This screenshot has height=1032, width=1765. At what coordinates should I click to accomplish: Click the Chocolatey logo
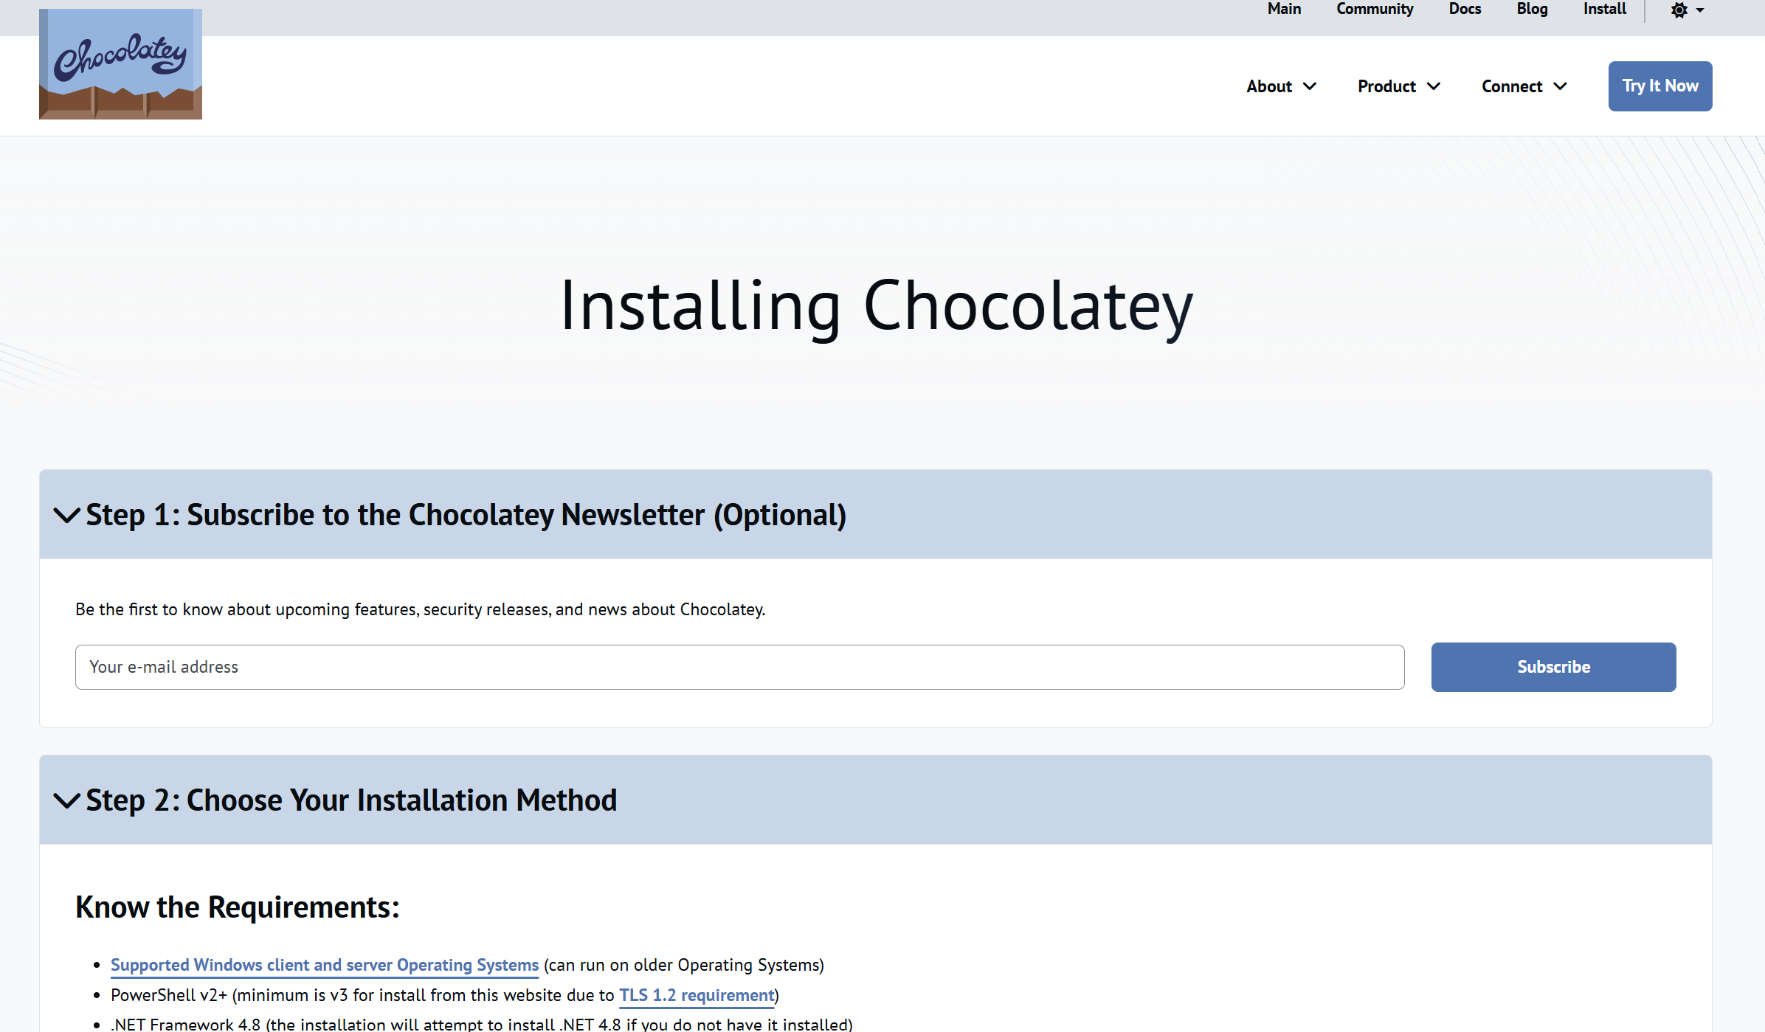pyautogui.click(x=120, y=64)
